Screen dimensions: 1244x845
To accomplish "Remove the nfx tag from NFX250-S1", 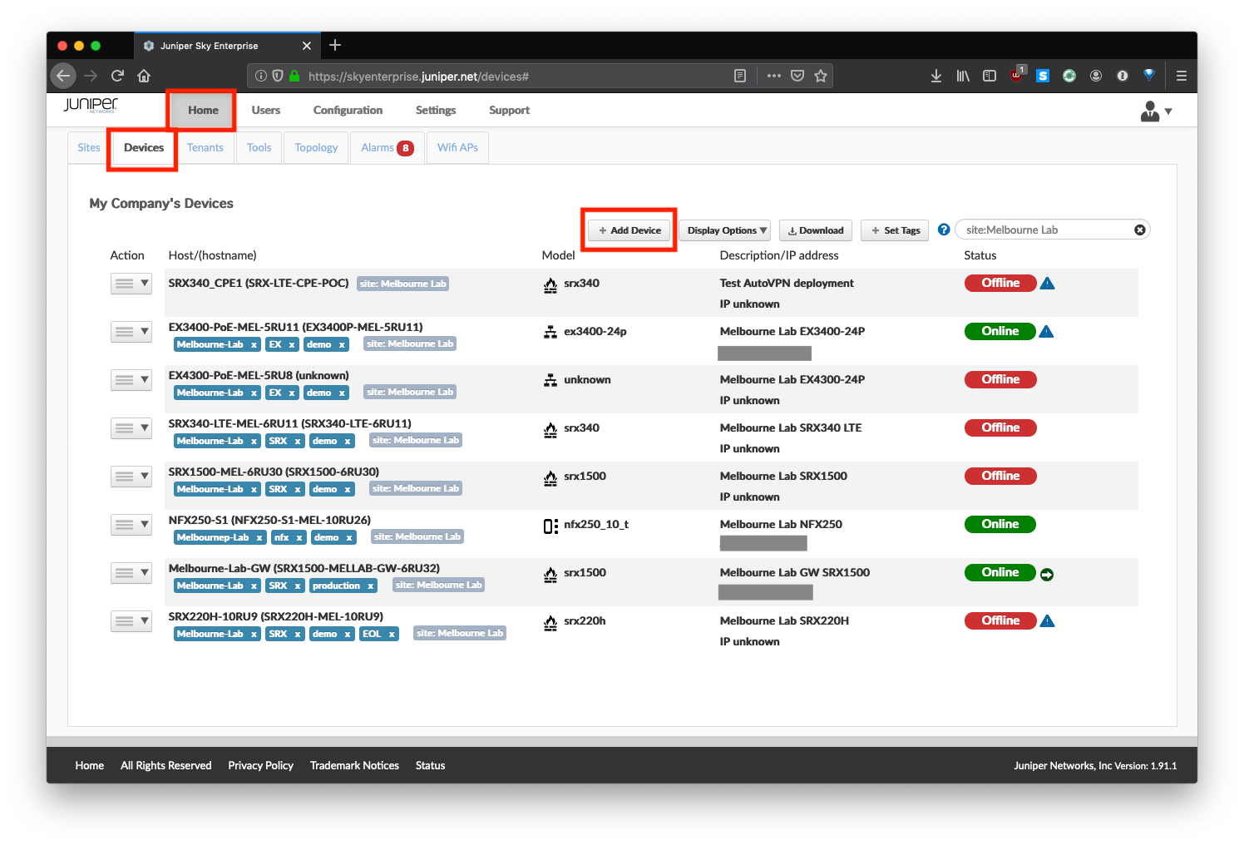I will (299, 537).
